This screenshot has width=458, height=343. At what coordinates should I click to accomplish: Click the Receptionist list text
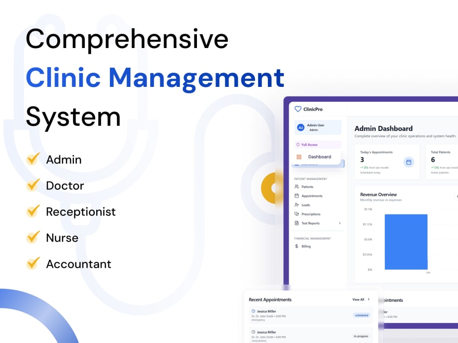tap(81, 212)
